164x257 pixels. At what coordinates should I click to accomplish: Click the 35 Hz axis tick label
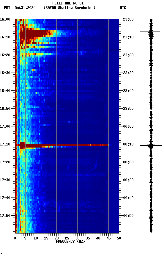click(88, 238)
